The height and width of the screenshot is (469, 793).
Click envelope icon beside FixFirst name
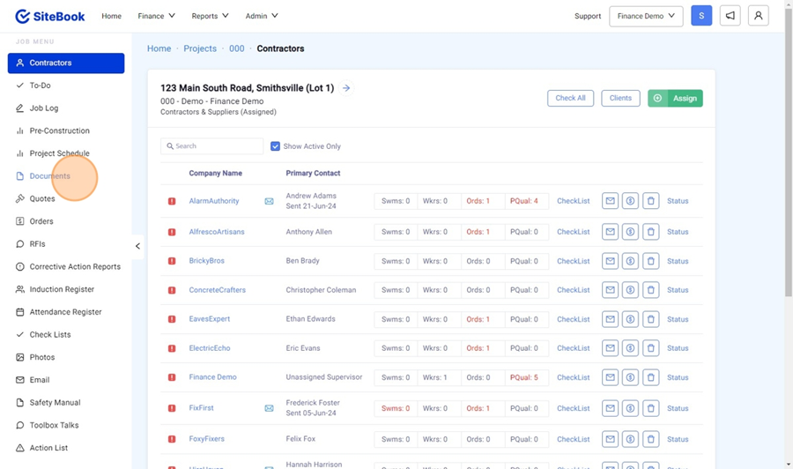(269, 408)
